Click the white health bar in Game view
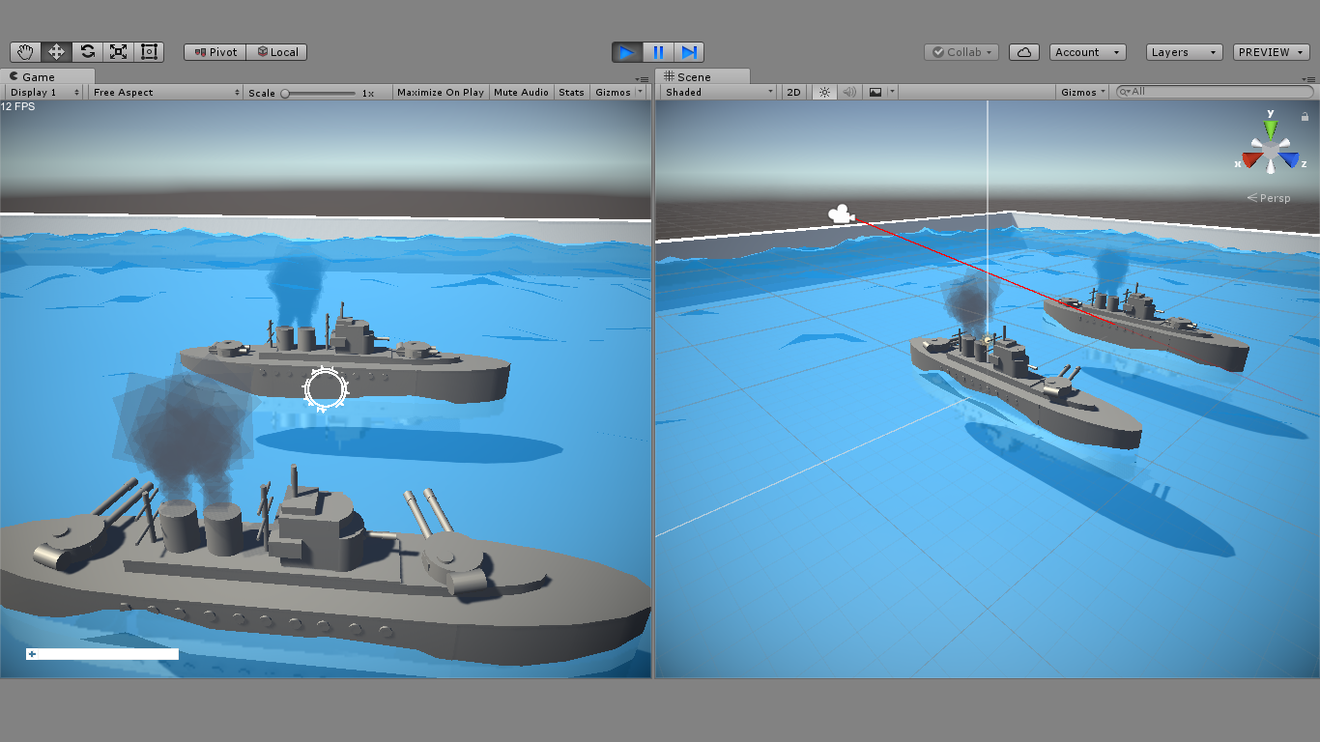1320x742 pixels. [102, 654]
